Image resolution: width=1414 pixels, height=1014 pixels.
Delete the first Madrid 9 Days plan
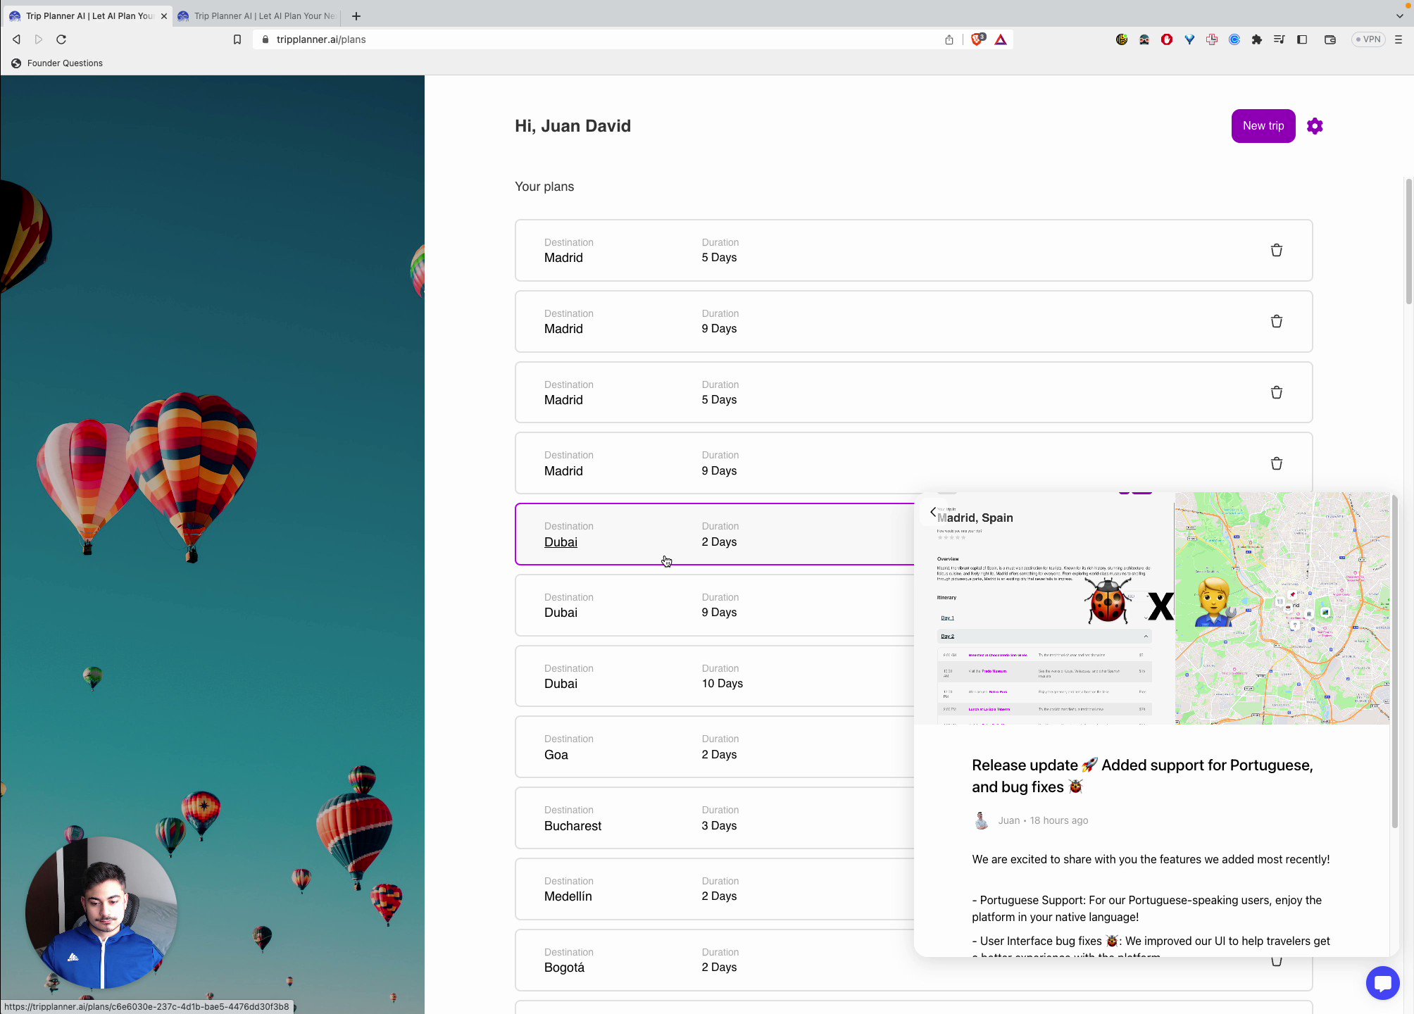click(x=1276, y=322)
